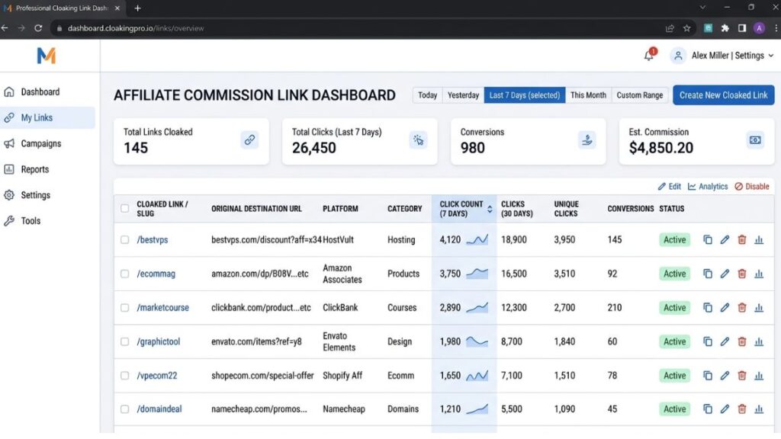Choose the Custom Range option
The image size is (781, 439).
(640, 95)
